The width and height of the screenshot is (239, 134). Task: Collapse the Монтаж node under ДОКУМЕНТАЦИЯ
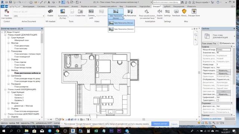click(x=9, y=43)
